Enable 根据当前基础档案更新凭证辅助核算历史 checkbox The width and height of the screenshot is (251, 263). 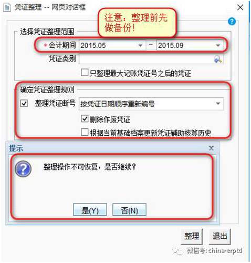point(85,133)
